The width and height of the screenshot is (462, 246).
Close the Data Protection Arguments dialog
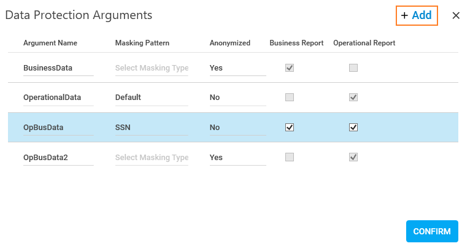(456, 15)
